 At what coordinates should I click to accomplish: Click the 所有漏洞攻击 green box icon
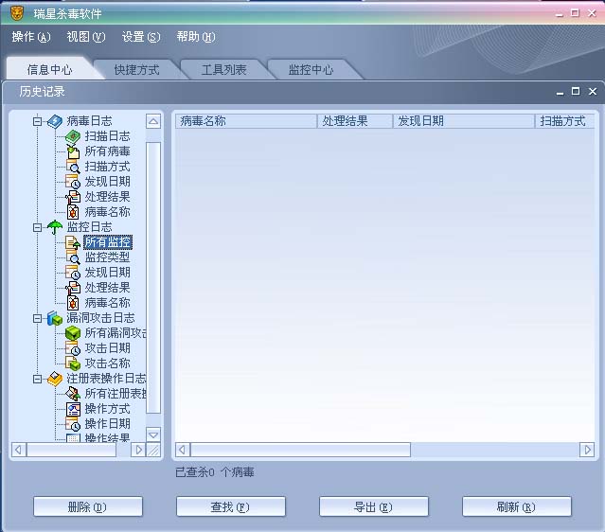point(73,333)
